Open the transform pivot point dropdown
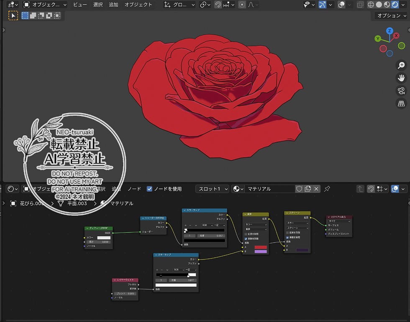The image size is (410, 322). point(205,5)
